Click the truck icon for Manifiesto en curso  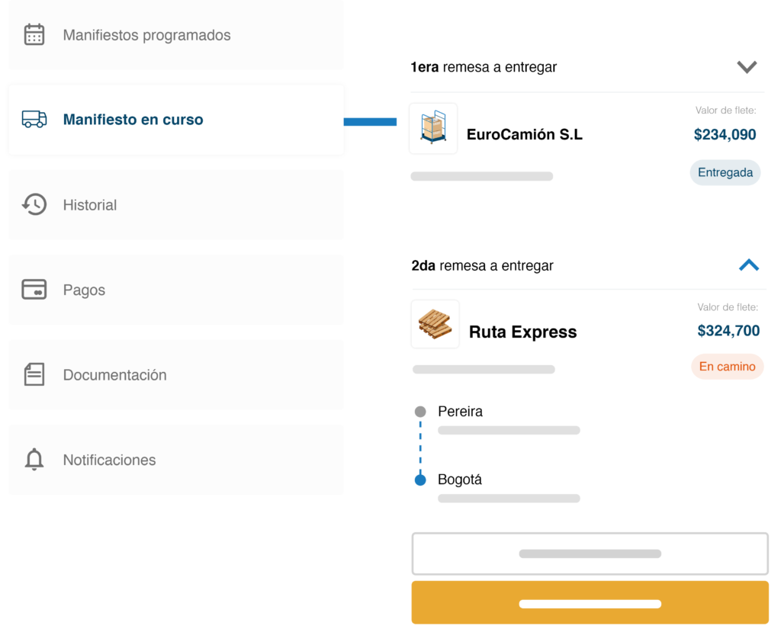(34, 120)
